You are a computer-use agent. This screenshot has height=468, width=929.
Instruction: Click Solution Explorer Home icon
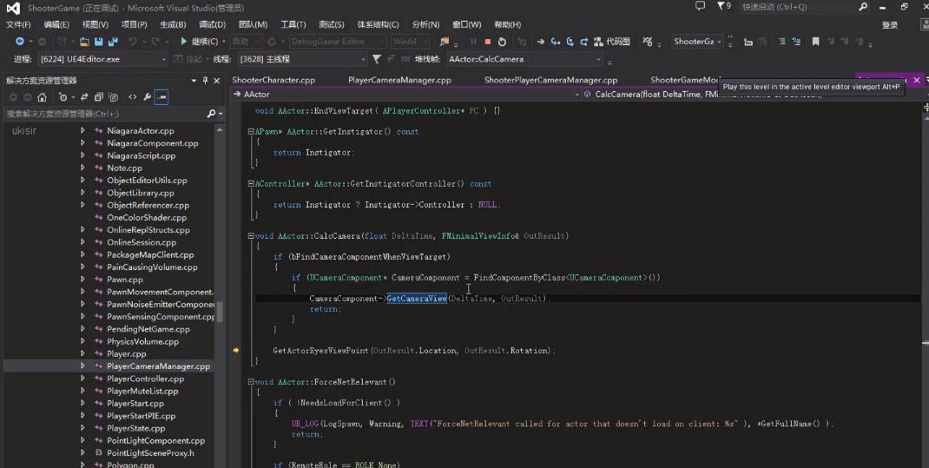point(42,96)
